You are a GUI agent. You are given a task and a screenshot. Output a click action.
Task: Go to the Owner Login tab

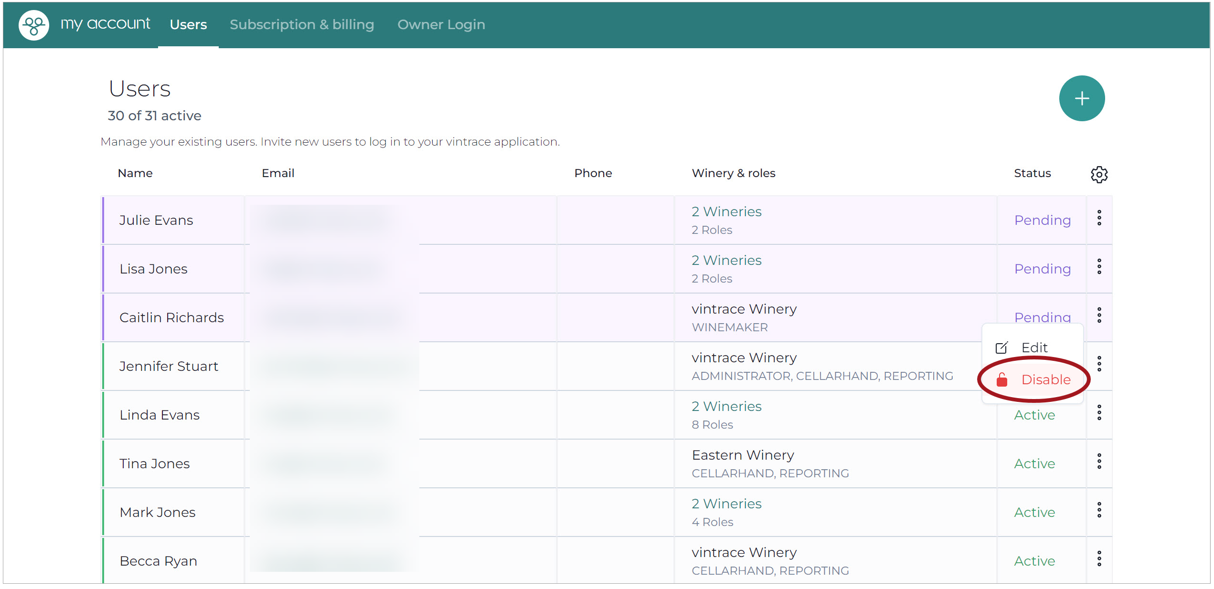point(441,24)
